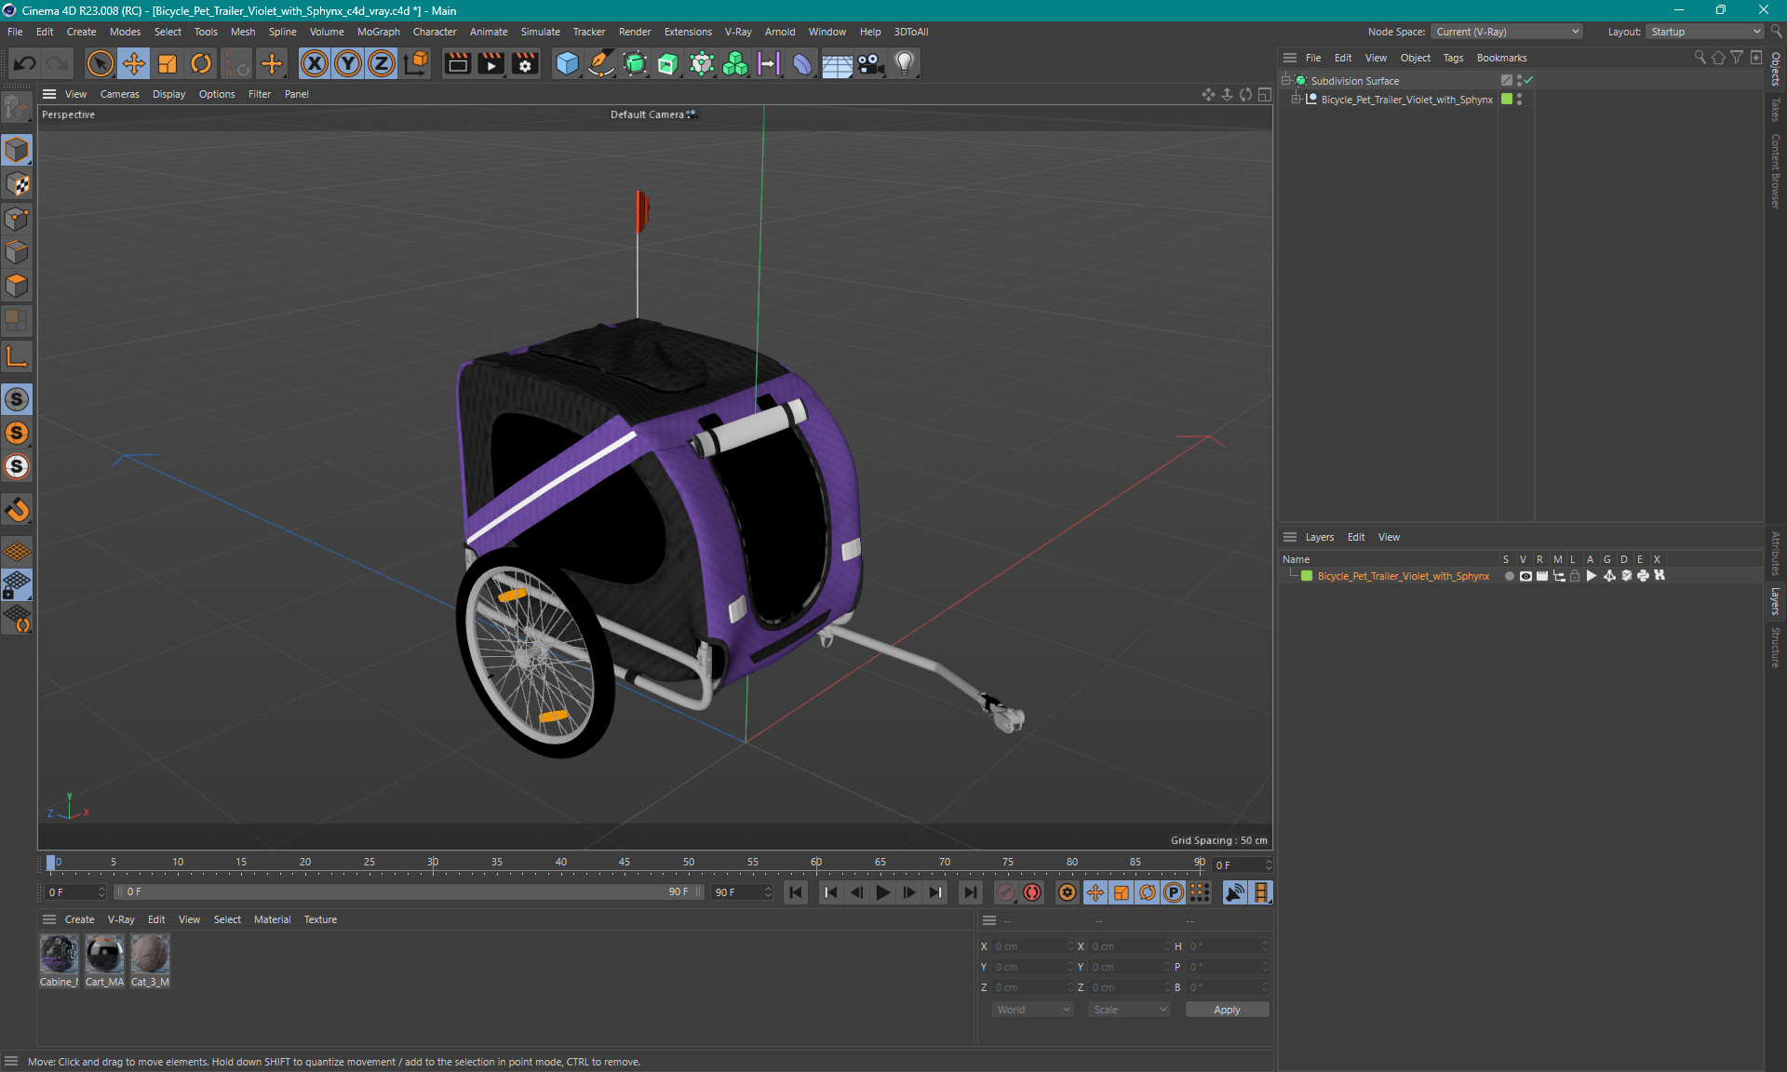The height and width of the screenshot is (1072, 1787).
Task: Click the Polygon tool icon
Action: 17,288
